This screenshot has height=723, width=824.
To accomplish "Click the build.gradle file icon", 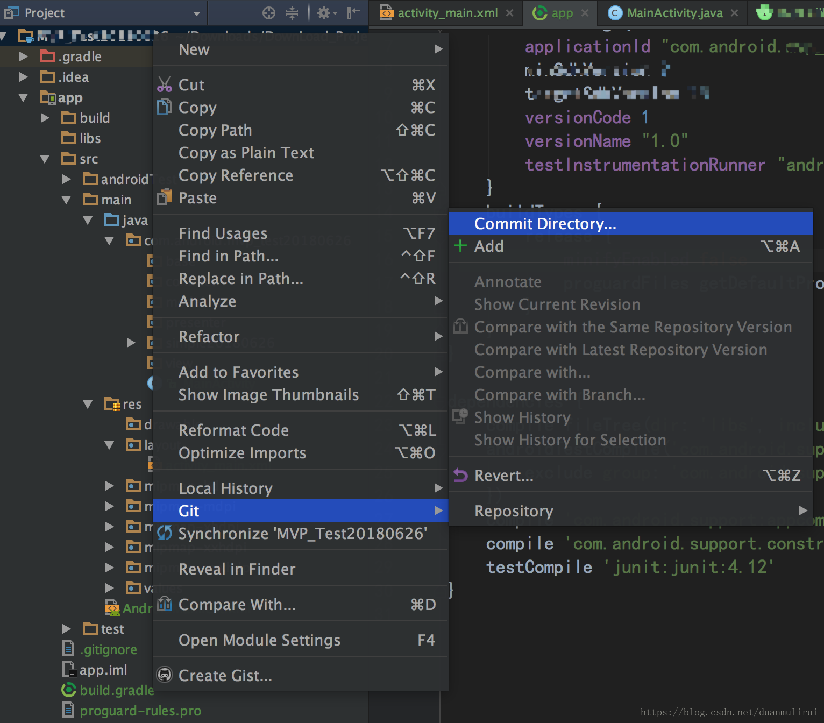I will point(69,690).
